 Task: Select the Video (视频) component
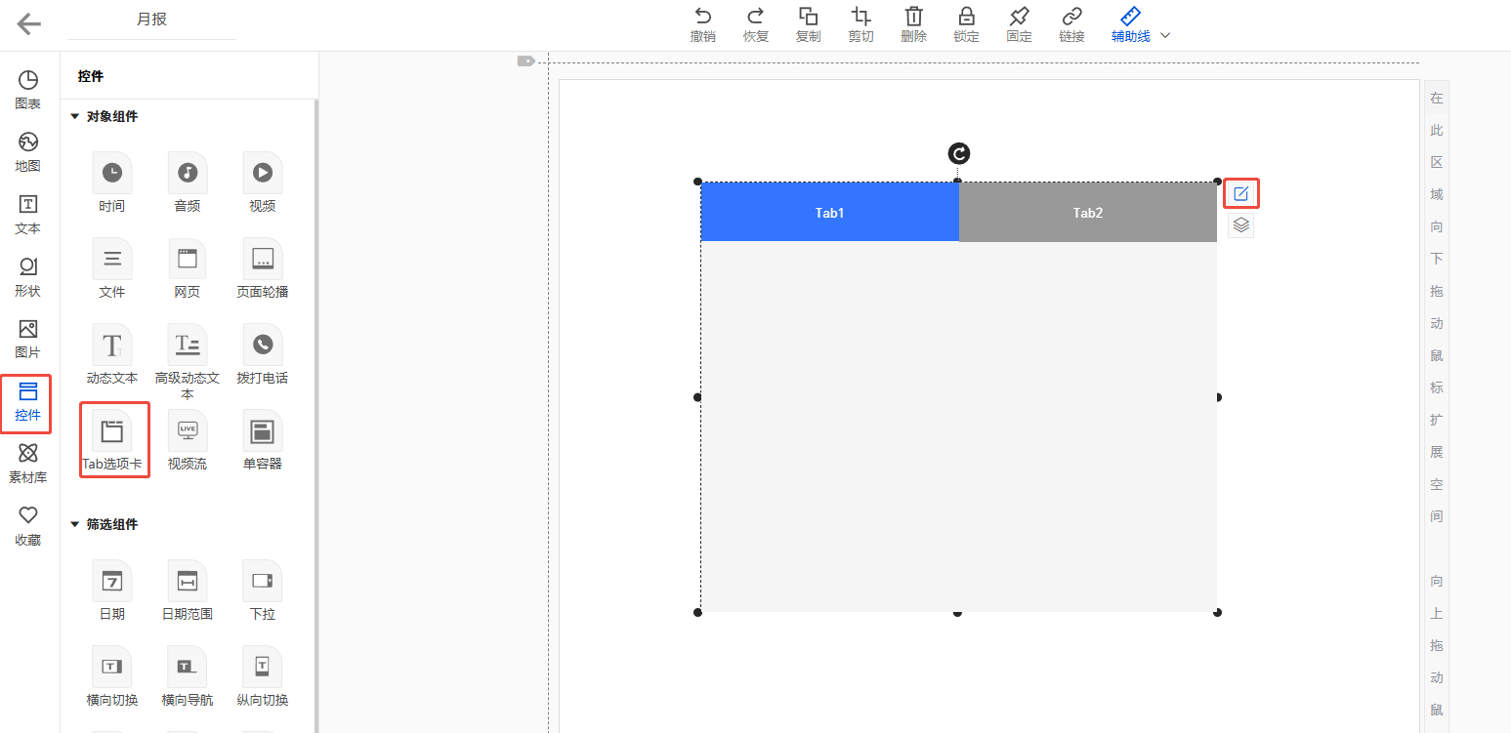pyautogui.click(x=263, y=183)
